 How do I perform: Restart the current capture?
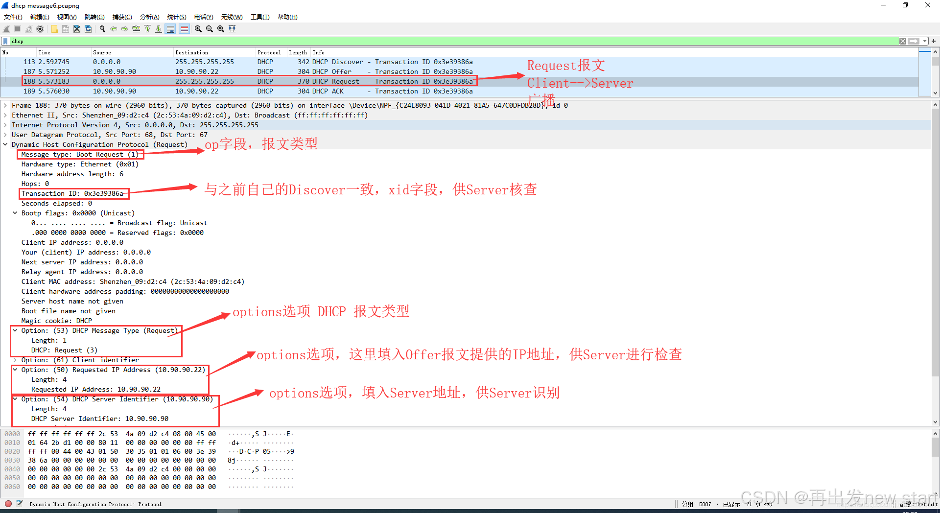pos(29,29)
